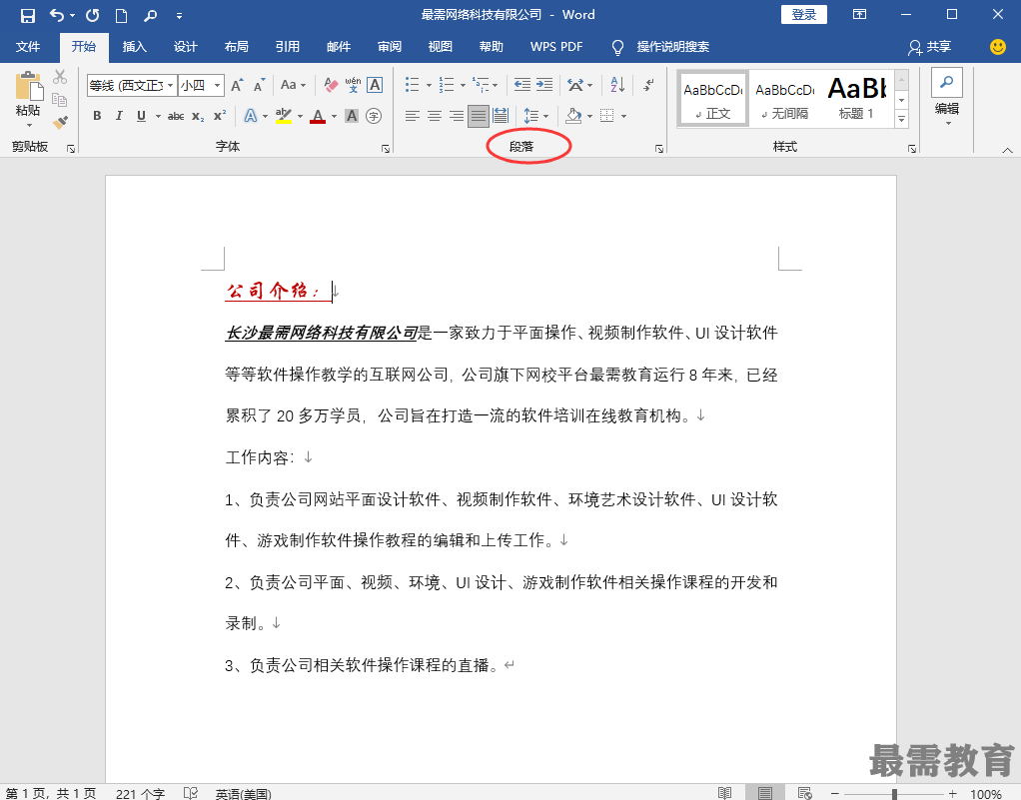The height and width of the screenshot is (800, 1021).
Task: Open the paragraph settings dialog launcher
Action: pyautogui.click(x=659, y=149)
